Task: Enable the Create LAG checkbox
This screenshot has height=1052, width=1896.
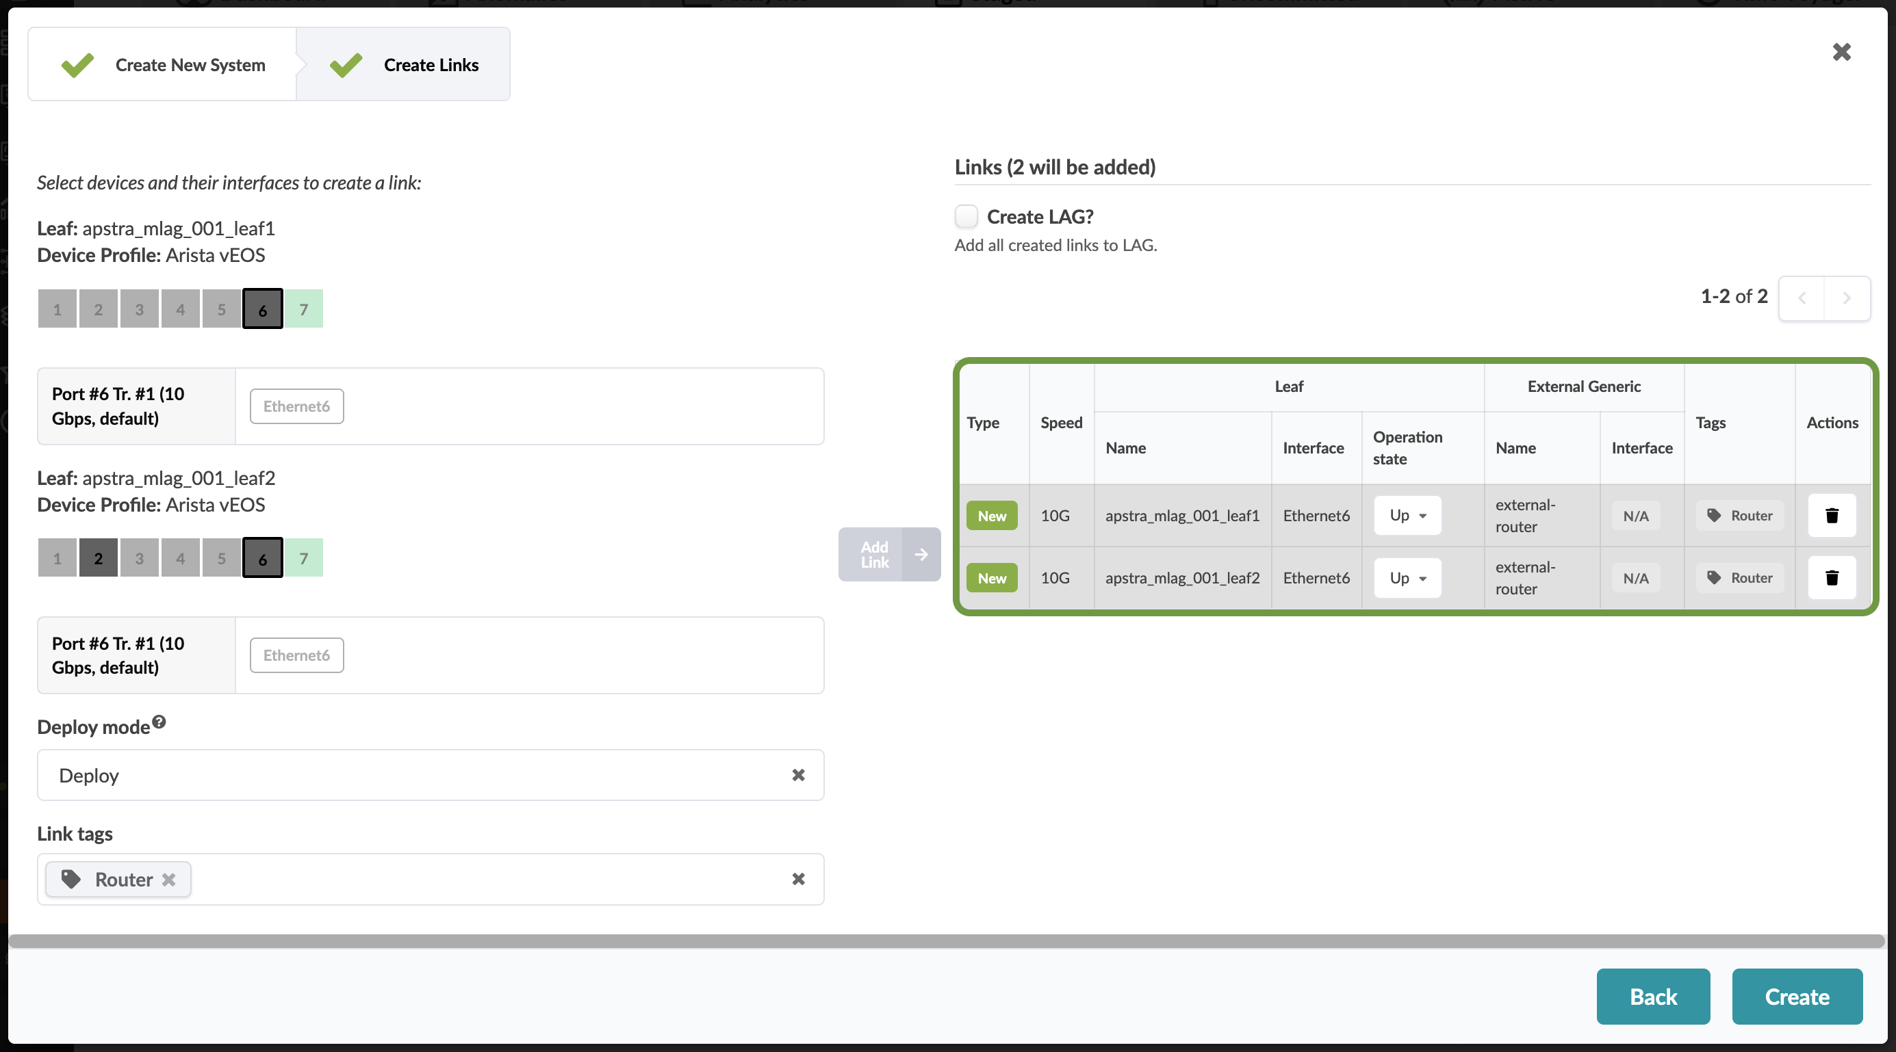Action: click(966, 216)
